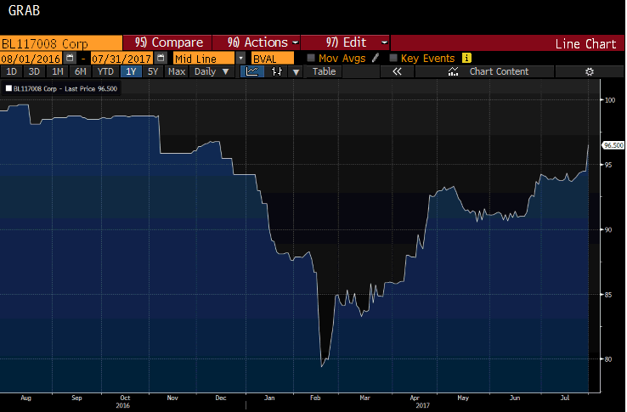
Task: Open the 96) Actions menu
Action: tap(257, 42)
